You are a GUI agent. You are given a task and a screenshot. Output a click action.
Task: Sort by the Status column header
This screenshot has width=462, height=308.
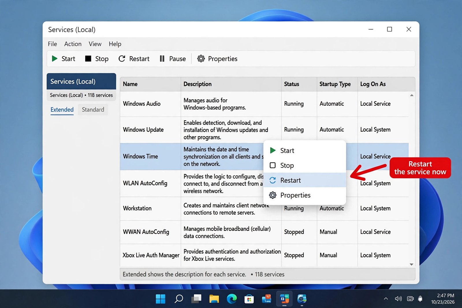click(299, 84)
